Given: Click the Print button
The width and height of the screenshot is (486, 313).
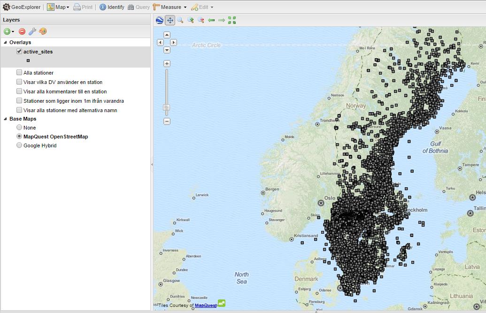Looking at the screenshot, I should (83, 7).
